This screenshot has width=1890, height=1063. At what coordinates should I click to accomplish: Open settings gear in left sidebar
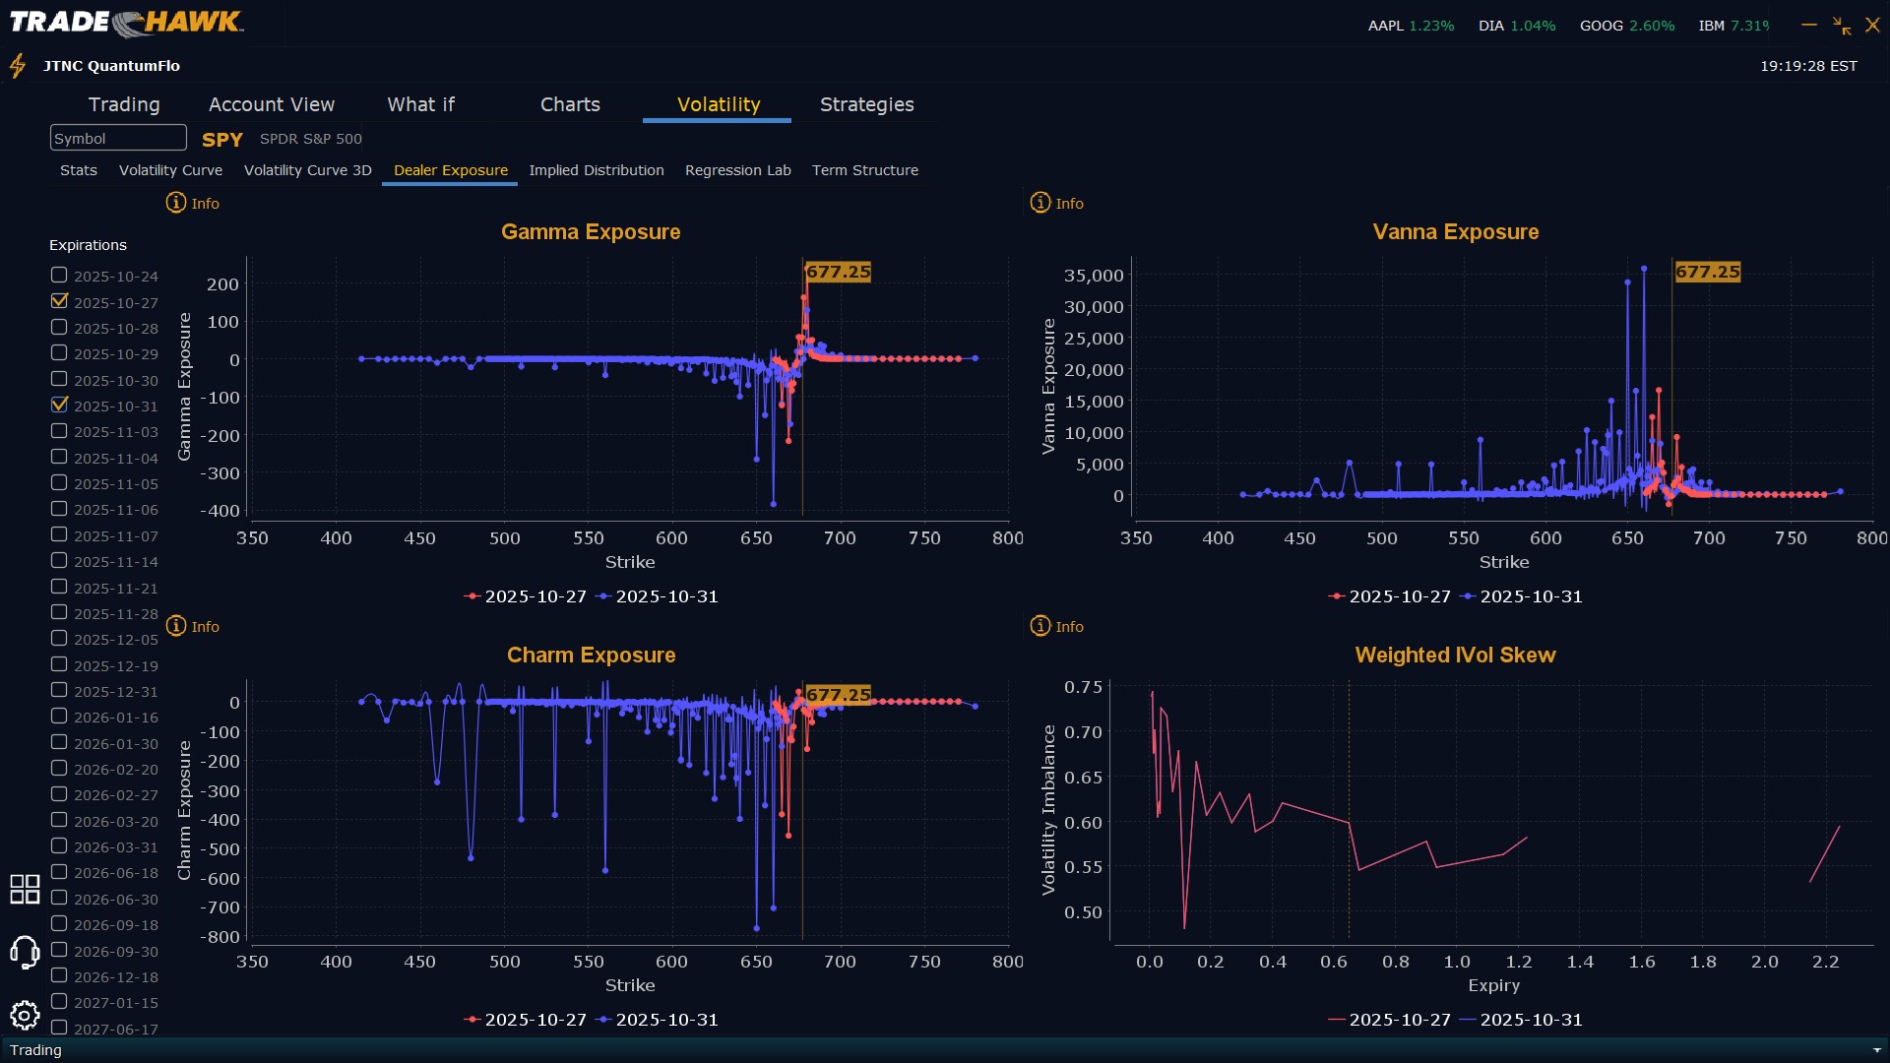(x=25, y=1015)
